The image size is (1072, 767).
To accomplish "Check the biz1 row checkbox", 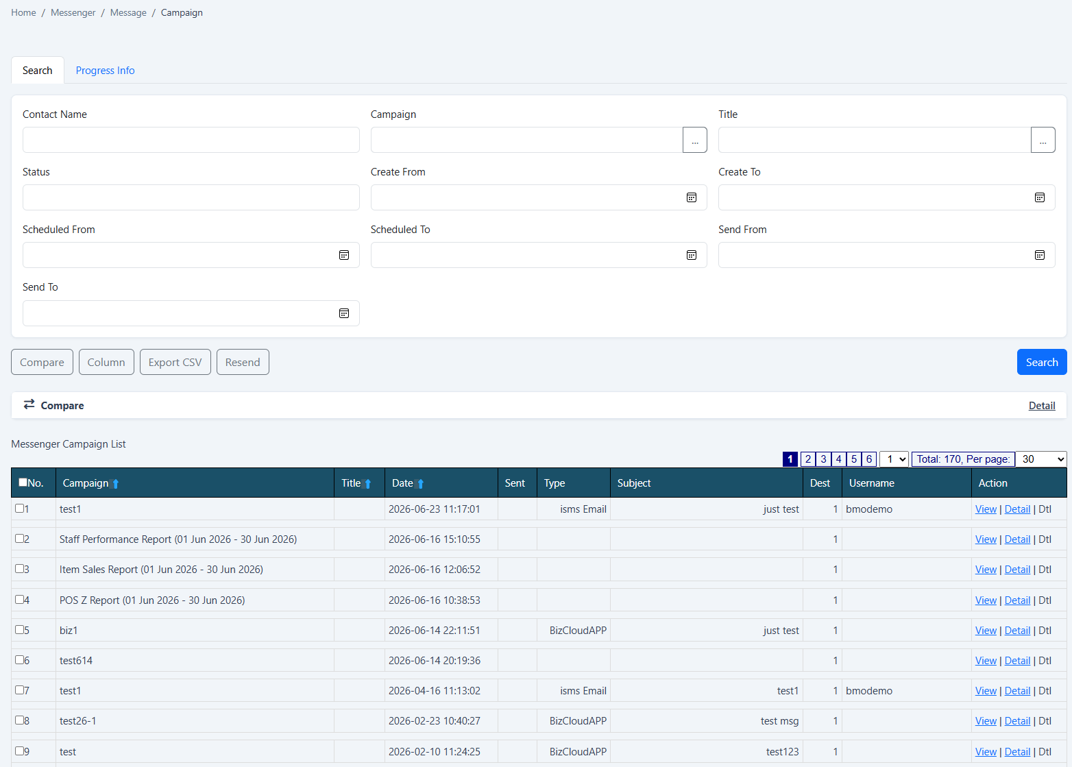I will [x=20, y=630].
